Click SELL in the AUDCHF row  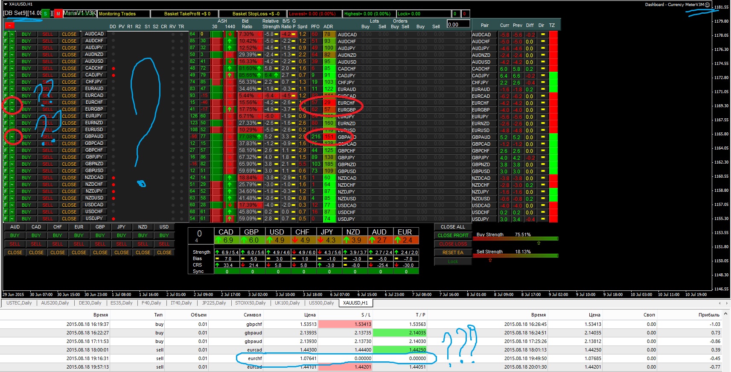coord(48,41)
